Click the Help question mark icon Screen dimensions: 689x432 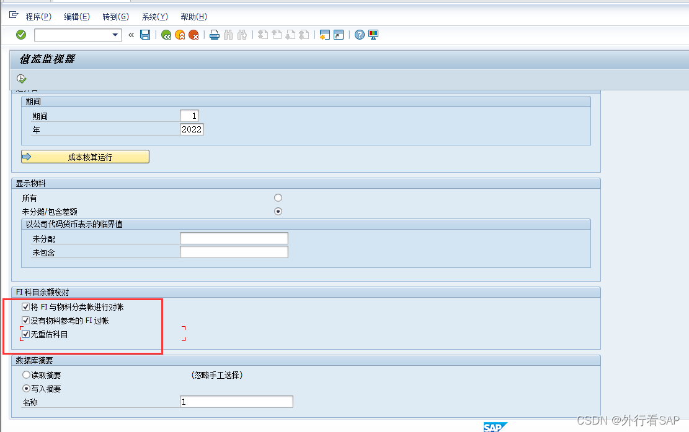(360, 35)
